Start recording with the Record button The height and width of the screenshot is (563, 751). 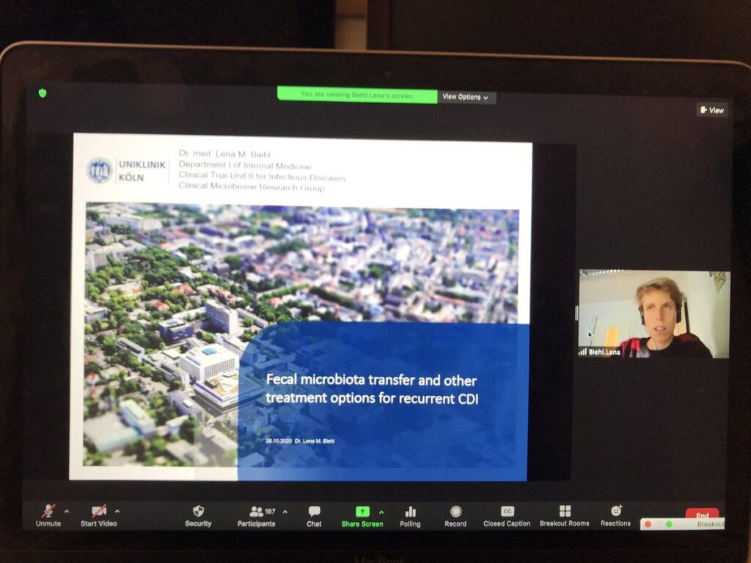click(x=455, y=512)
